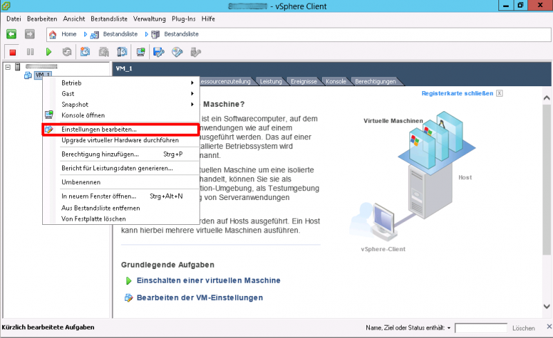Click the green play icon beside Einschalten

[x=129, y=281]
